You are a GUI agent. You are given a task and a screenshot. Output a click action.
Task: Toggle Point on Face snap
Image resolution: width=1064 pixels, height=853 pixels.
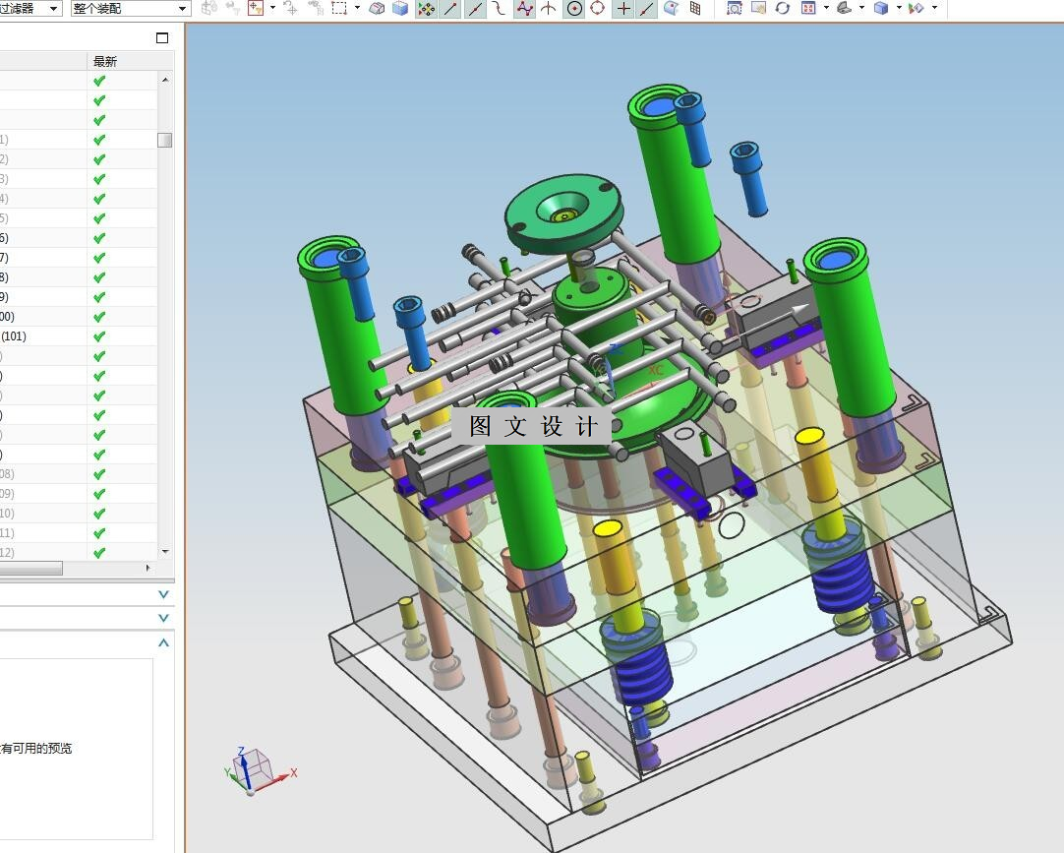[671, 8]
